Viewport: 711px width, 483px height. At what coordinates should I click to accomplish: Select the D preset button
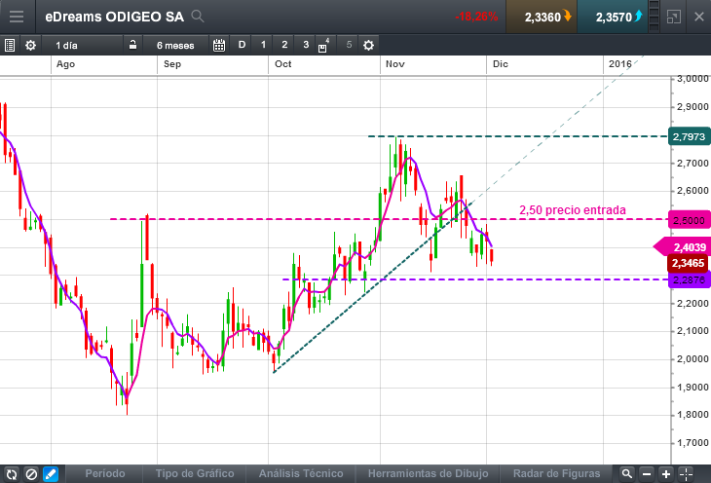[x=242, y=45]
